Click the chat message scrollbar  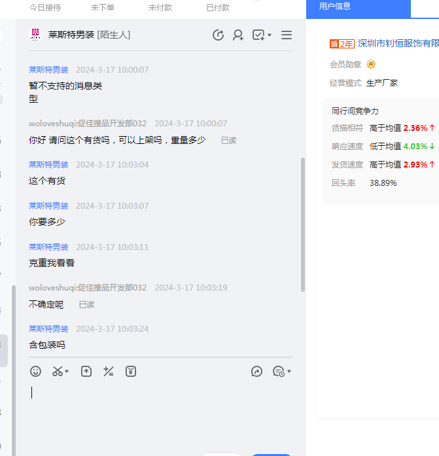tap(302, 222)
